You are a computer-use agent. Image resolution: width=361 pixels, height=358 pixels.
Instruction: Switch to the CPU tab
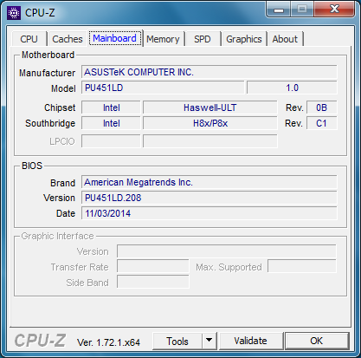point(29,39)
